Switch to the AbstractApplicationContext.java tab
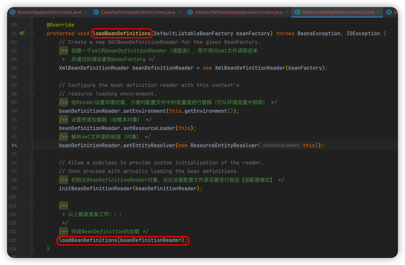This screenshot has height=265, width=405. tap(49, 12)
